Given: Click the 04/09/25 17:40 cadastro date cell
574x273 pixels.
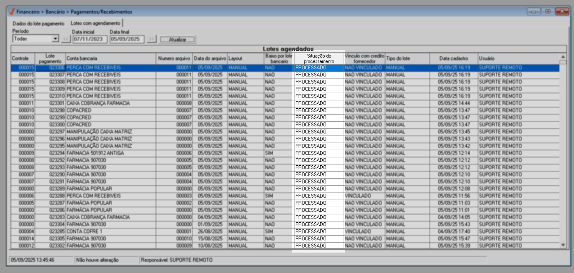Looking at the screenshot, I should tap(454, 231).
